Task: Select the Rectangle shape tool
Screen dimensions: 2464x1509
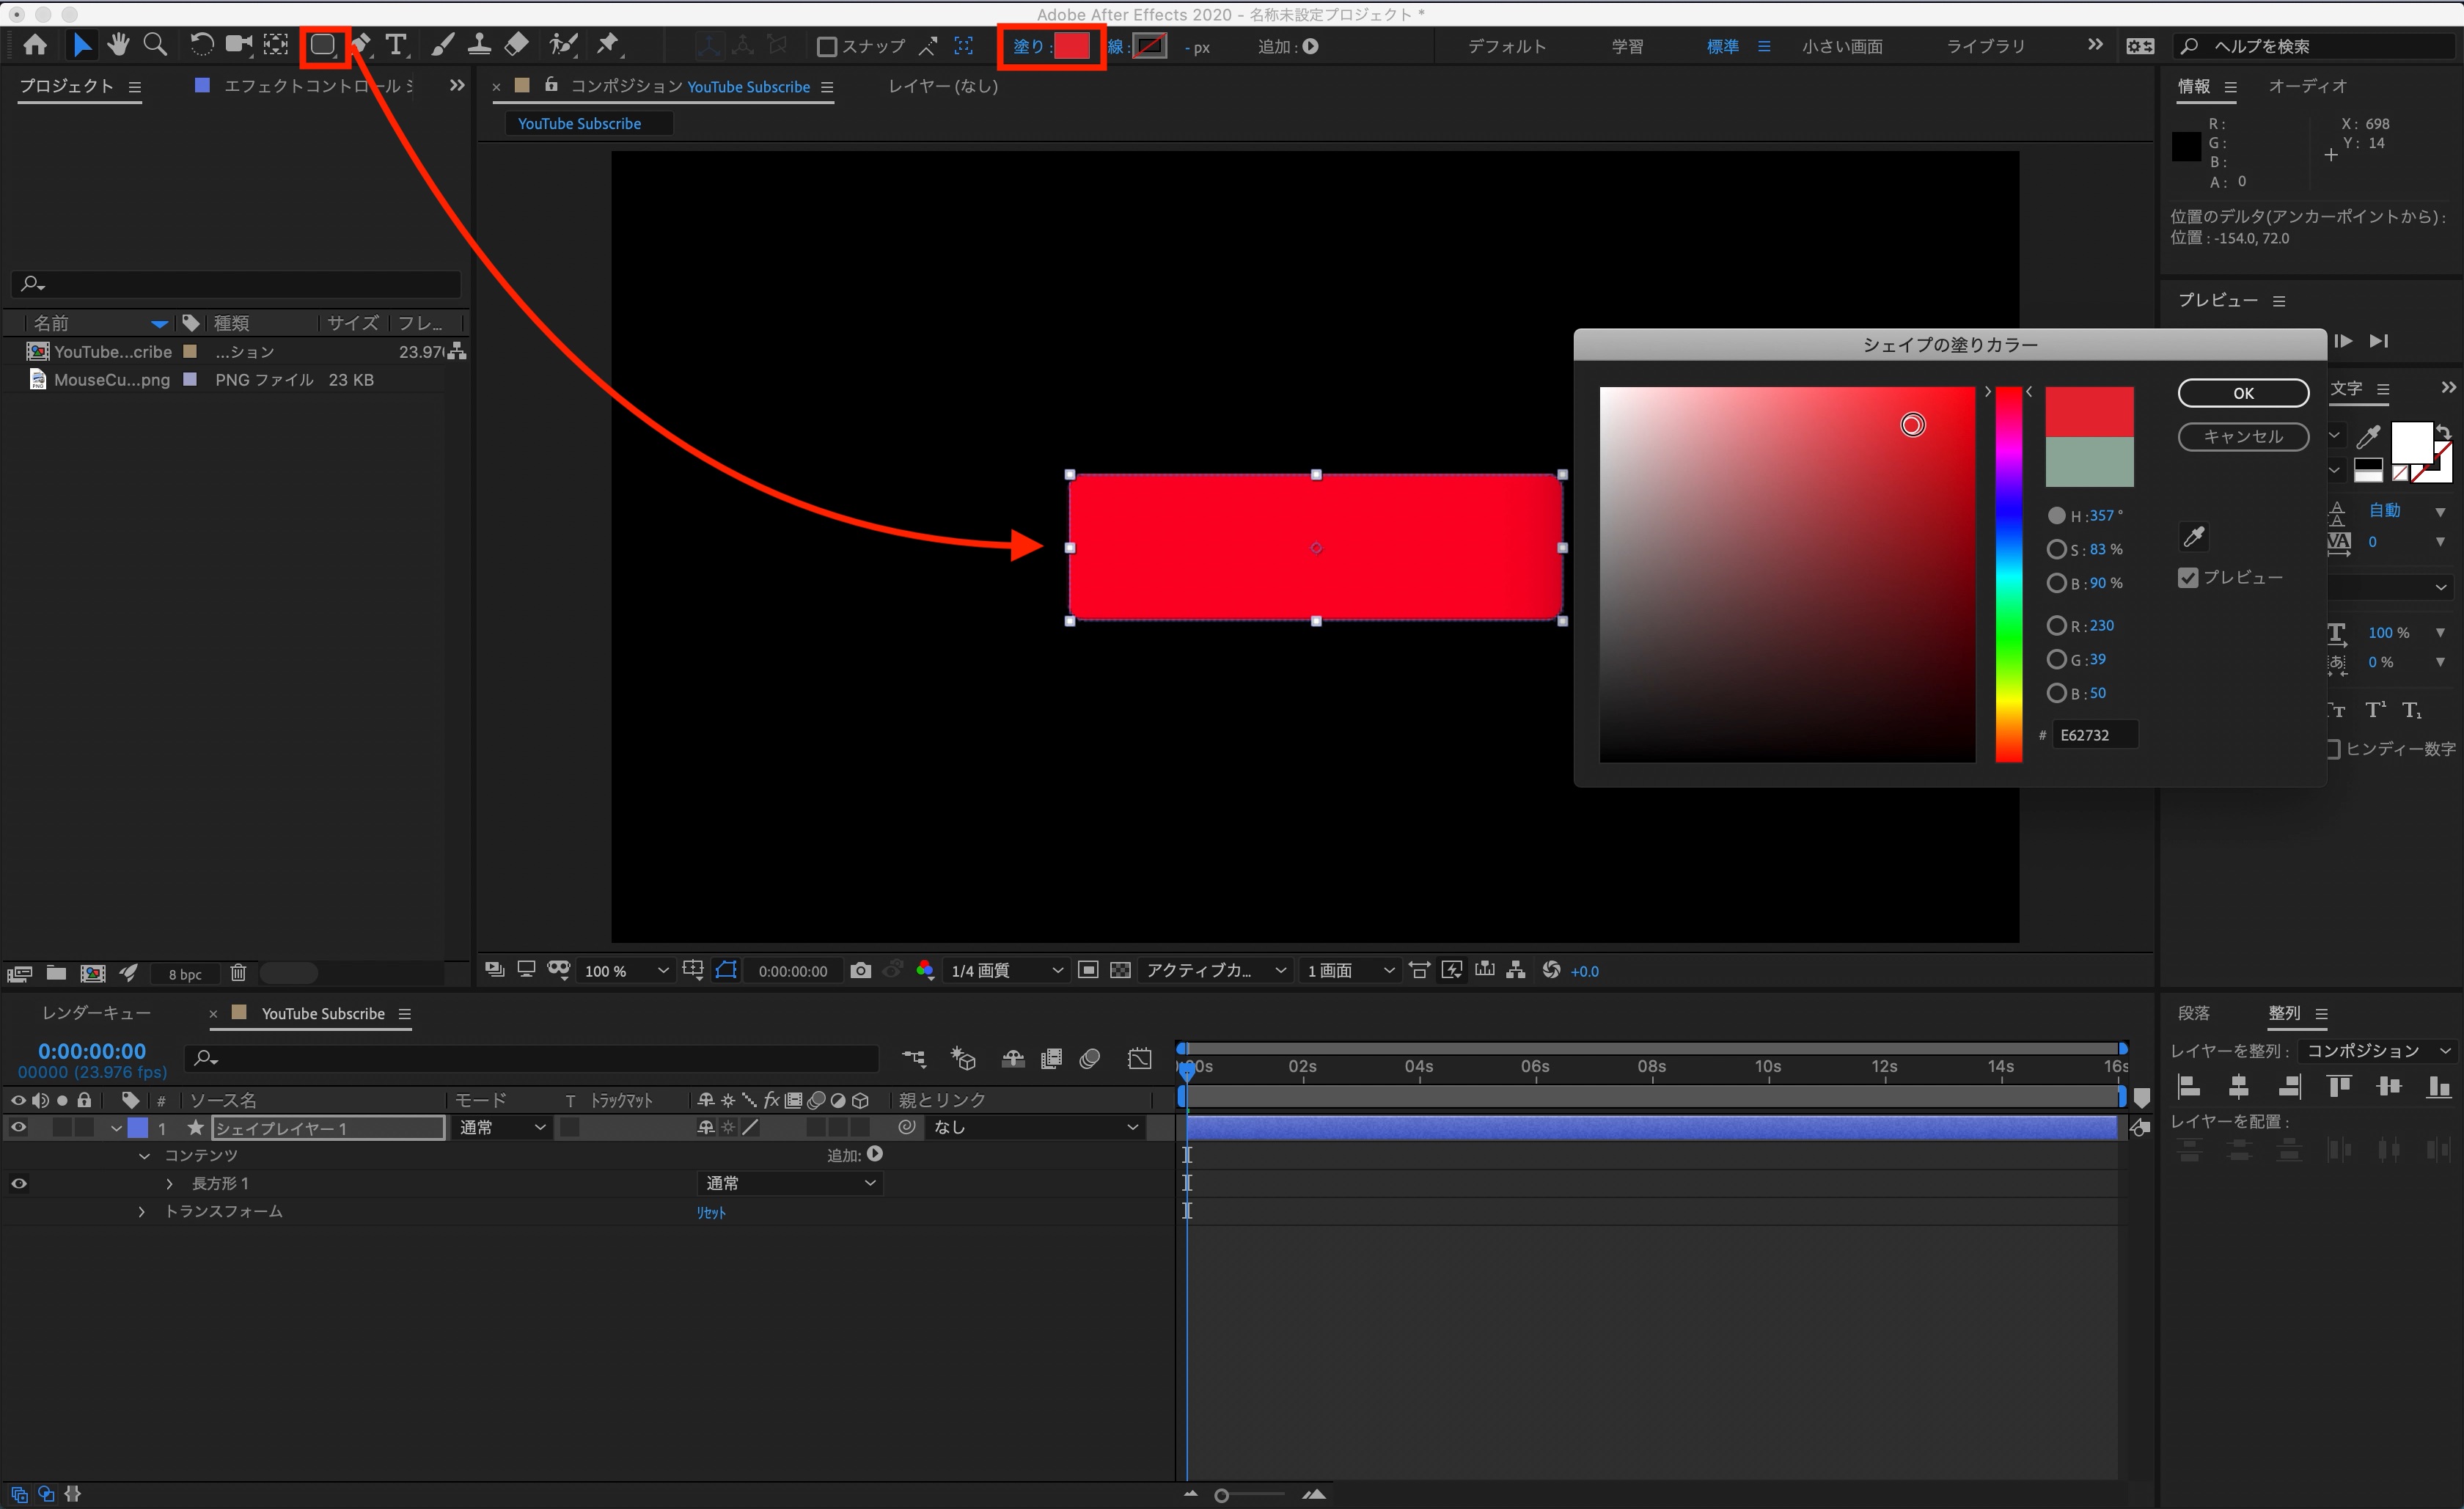Action: (x=322, y=45)
